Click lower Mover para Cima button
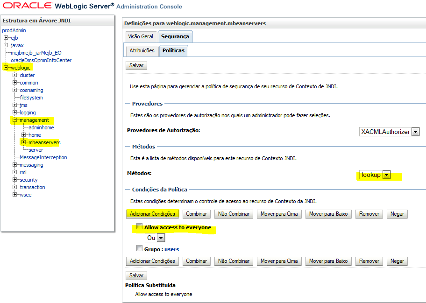Image resolution: width=426 pixels, height=303 pixels. pyautogui.click(x=279, y=261)
